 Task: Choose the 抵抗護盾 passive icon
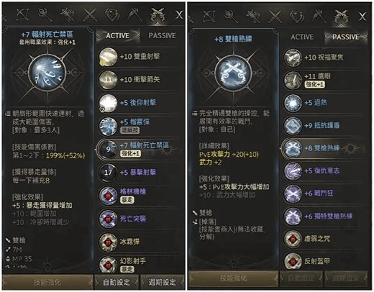(293, 125)
